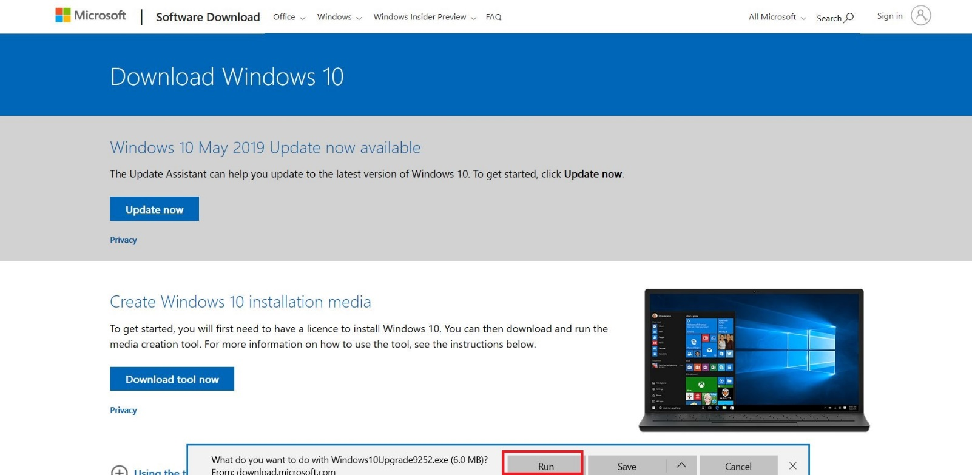Click Download tool now button
The image size is (972, 475).
point(172,379)
